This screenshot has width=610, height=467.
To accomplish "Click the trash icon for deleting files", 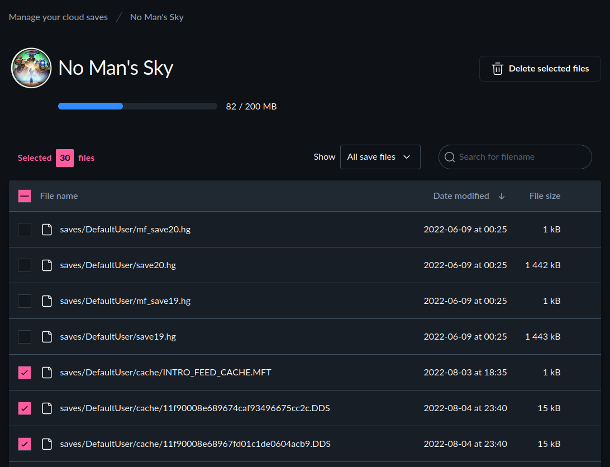I will pos(497,68).
